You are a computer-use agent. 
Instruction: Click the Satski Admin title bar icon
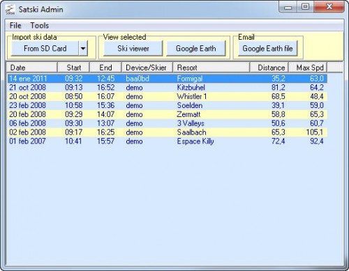tap(10, 10)
